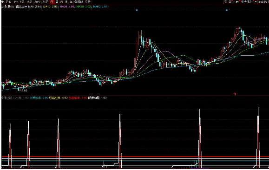Click the first blue diamond event marker above the chart
269x170 pixels.
click(x=137, y=10)
